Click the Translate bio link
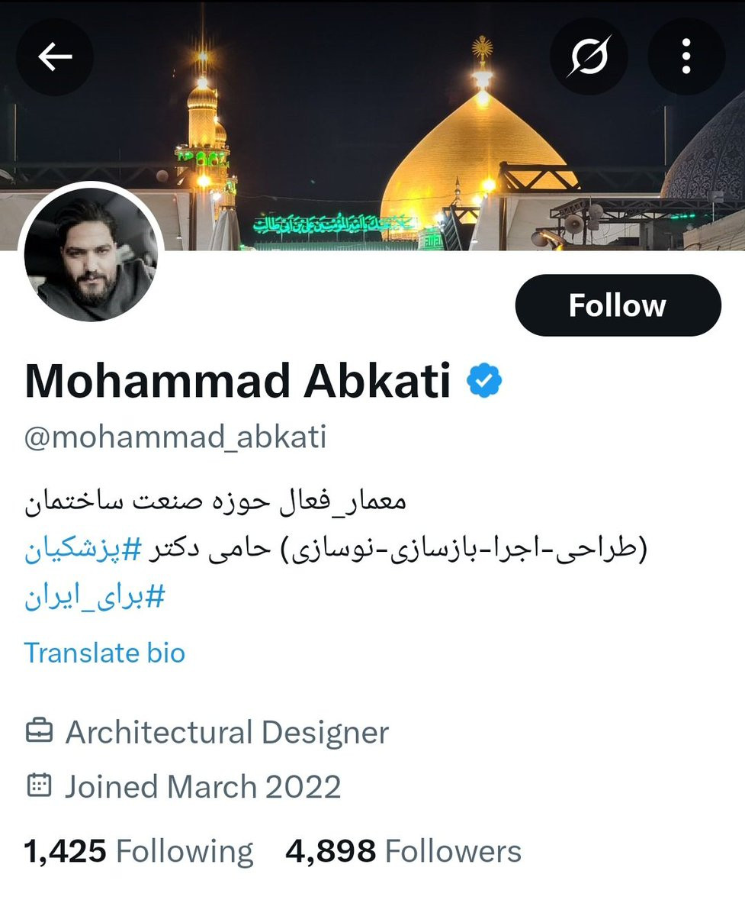Image resolution: width=745 pixels, height=916 pixels. tap(104, 653)
